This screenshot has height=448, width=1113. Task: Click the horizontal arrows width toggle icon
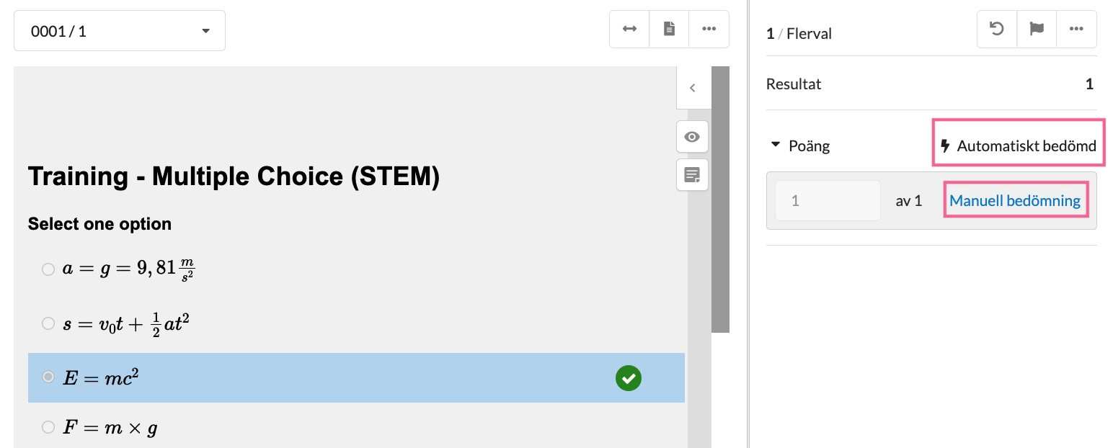[x=629, y=30]
